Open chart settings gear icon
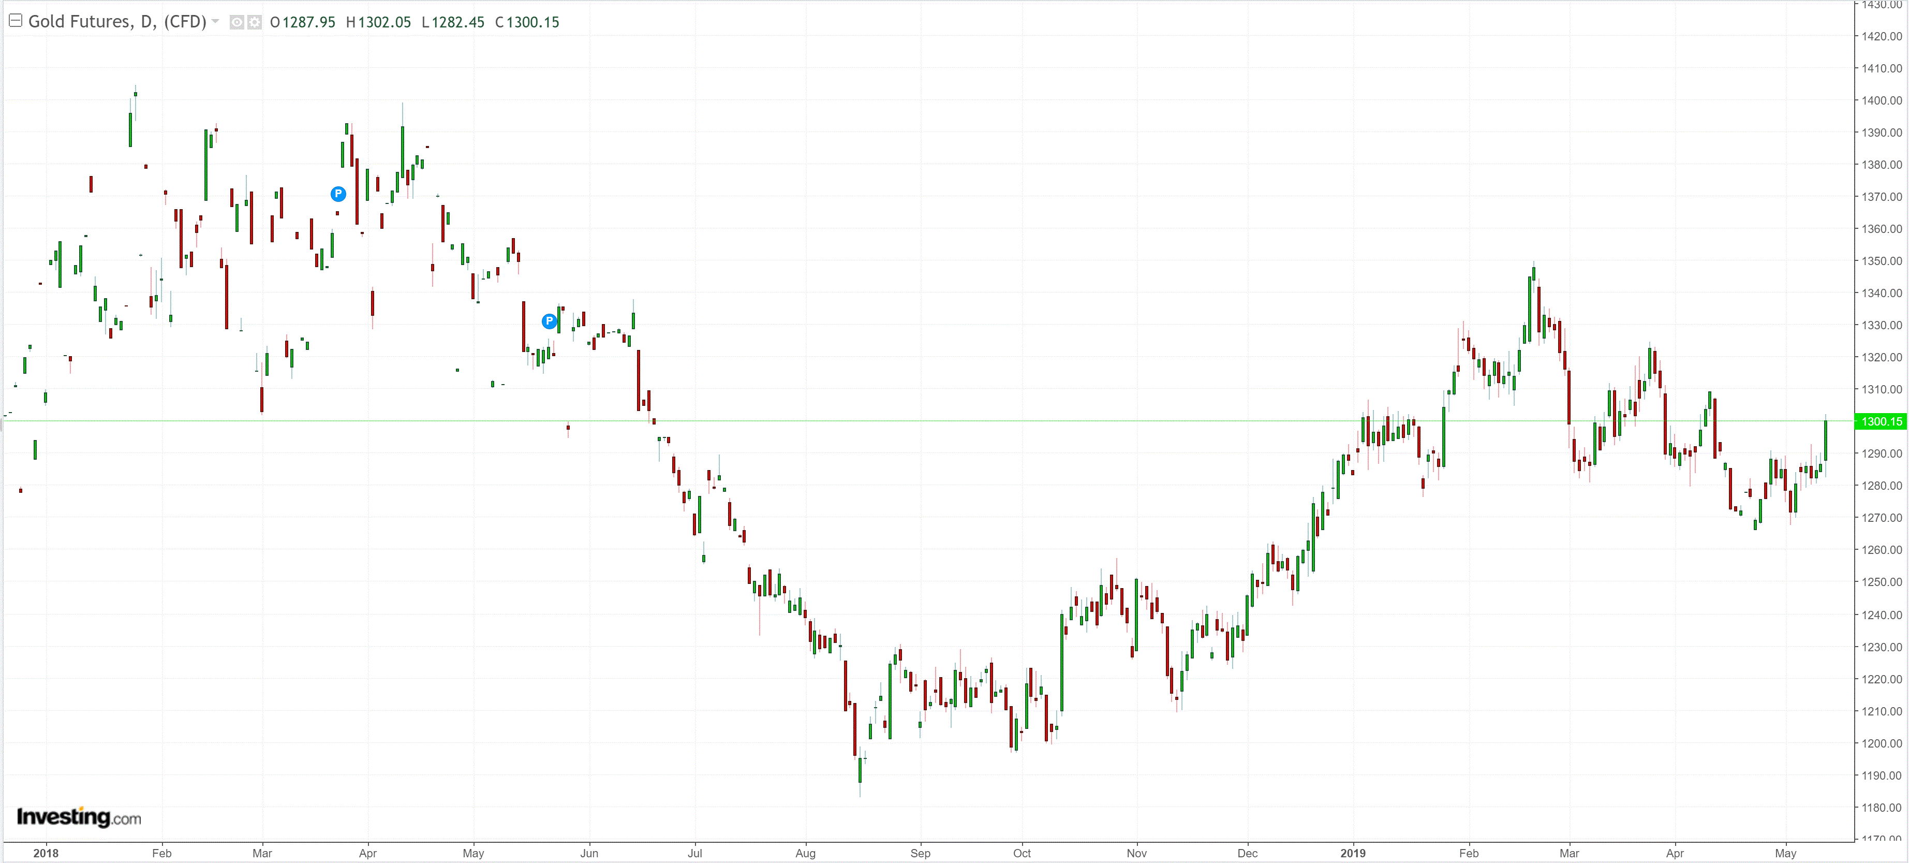 point(254,22)
